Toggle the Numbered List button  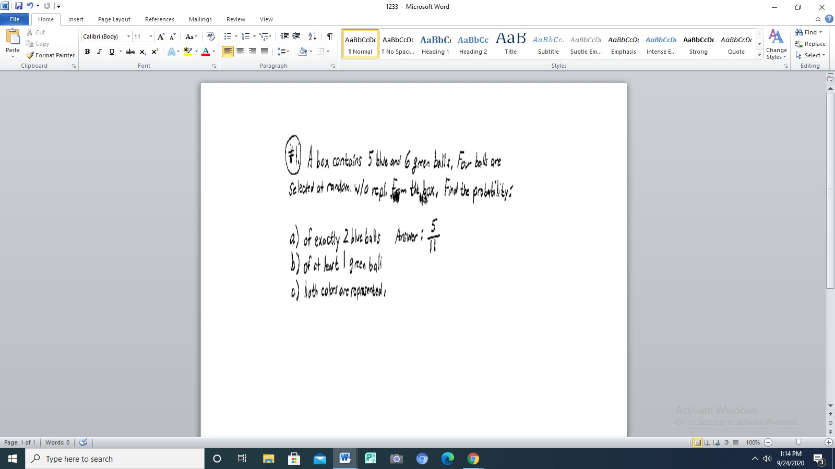pyautogui.click(x=245, y=36)
